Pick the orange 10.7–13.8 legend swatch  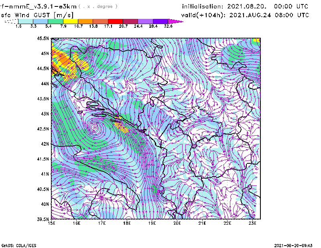[85, 21]
